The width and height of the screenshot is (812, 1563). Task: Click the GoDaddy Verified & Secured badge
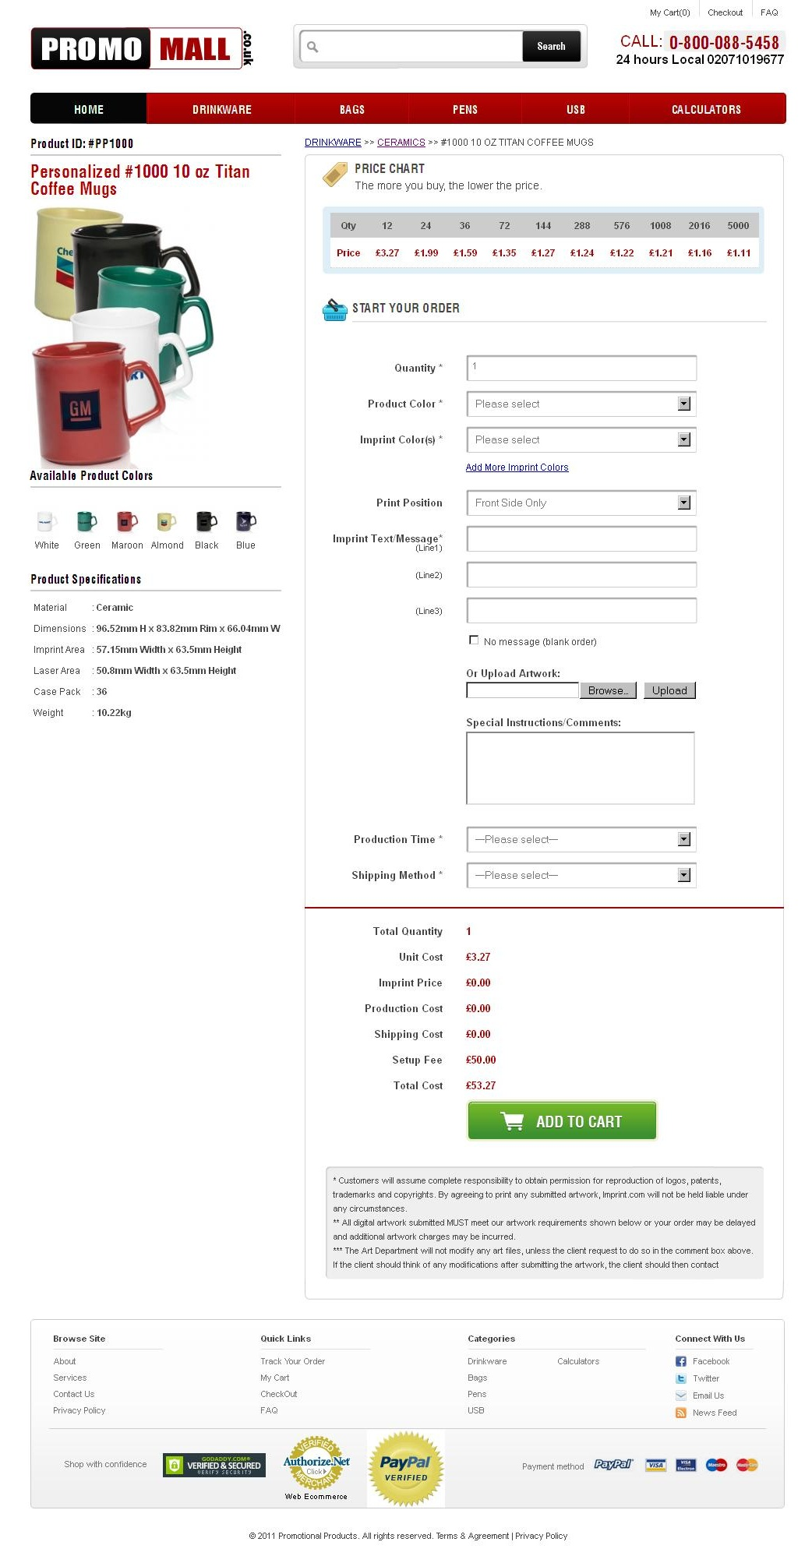214,1465
